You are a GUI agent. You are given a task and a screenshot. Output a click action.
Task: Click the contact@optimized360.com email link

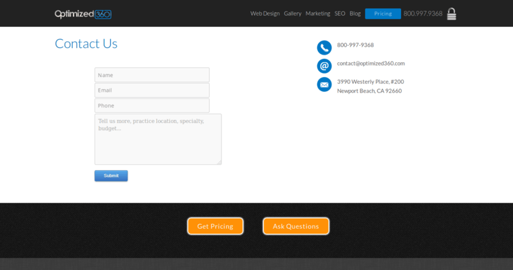coord(371,63)
